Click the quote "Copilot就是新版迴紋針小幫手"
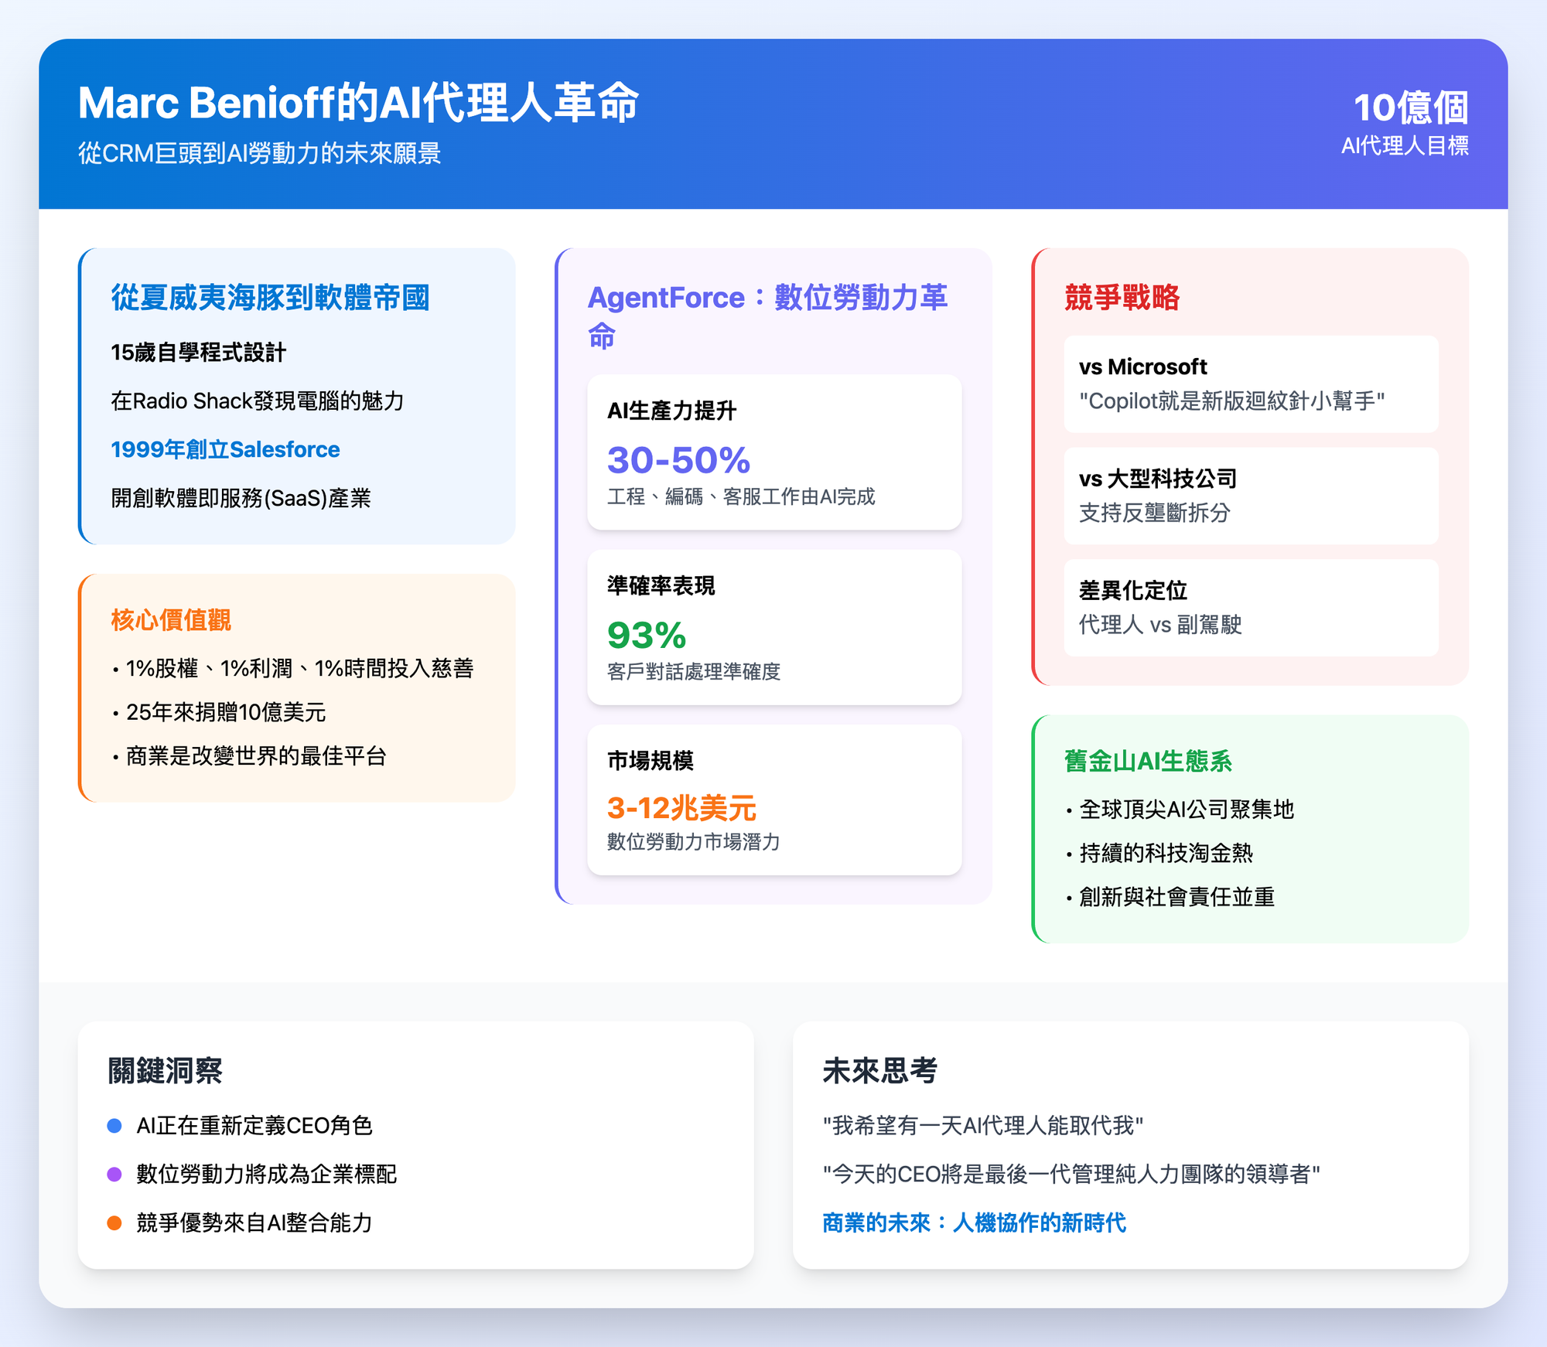This screenshot has height=1347, width=1547. (1231, 401)
